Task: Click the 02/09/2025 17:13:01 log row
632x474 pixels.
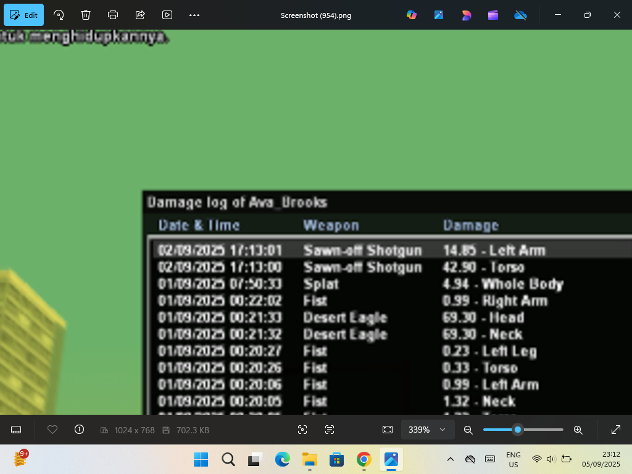Action: pos(393,251)
